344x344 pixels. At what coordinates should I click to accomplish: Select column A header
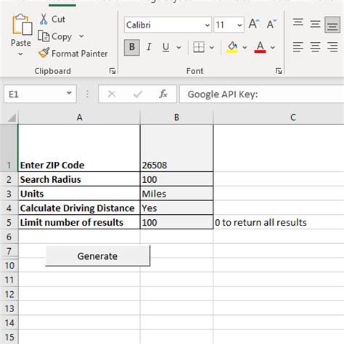click(79, 118)
